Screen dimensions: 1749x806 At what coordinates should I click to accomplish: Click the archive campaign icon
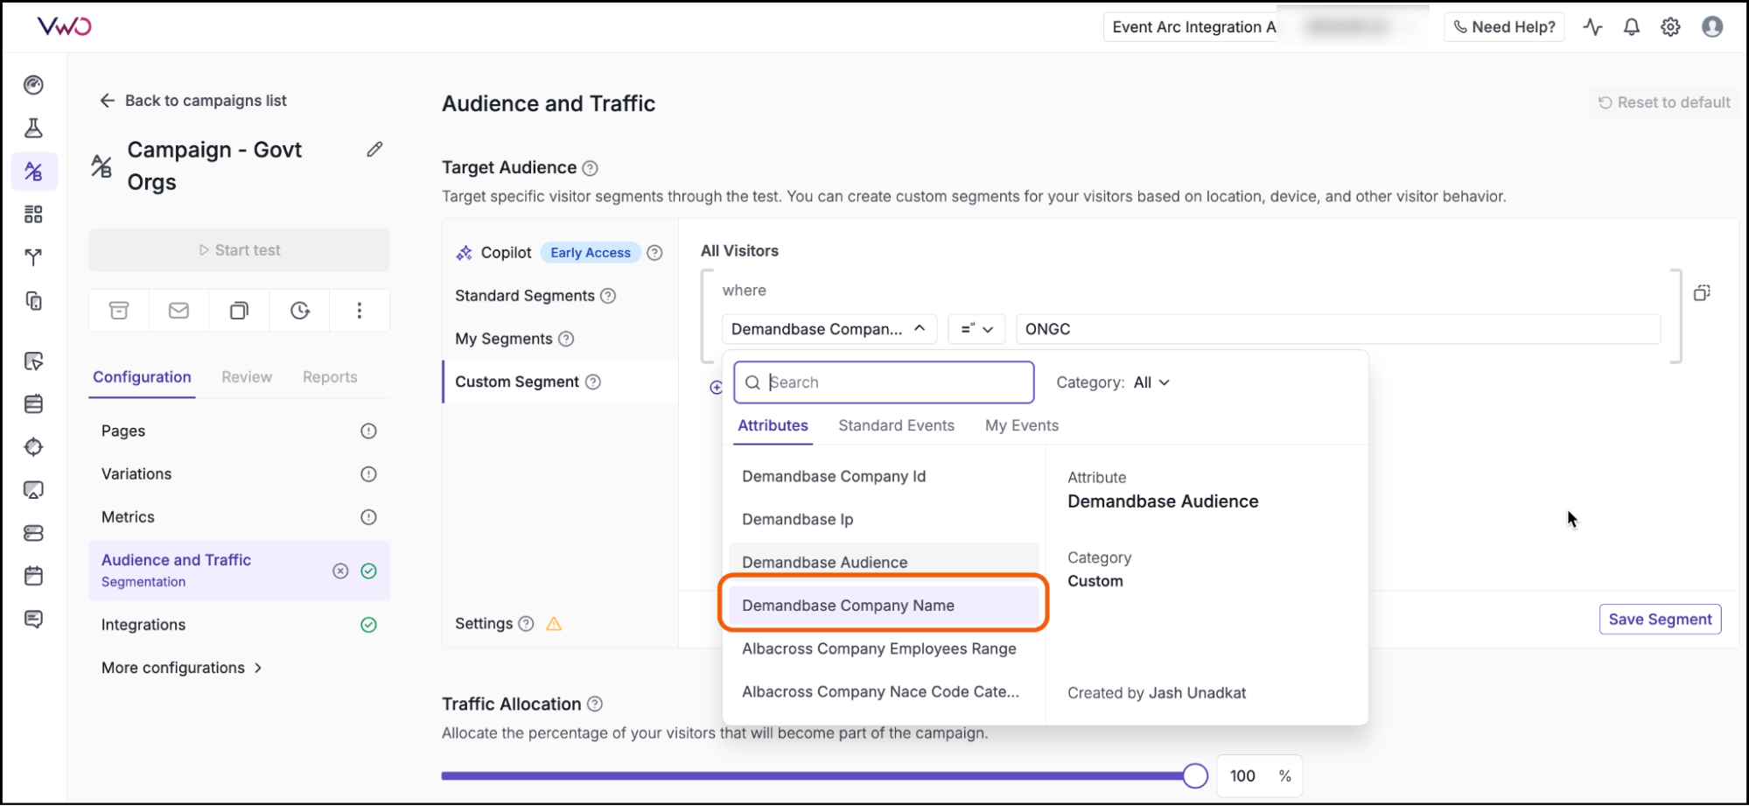pos(119,311)
